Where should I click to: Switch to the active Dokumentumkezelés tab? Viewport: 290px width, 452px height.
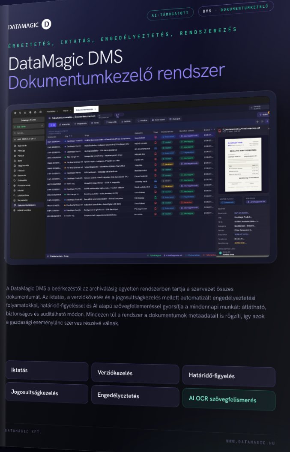point(86,109)
